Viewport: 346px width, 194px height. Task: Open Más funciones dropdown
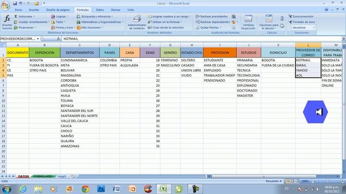[x=90, y=27]
